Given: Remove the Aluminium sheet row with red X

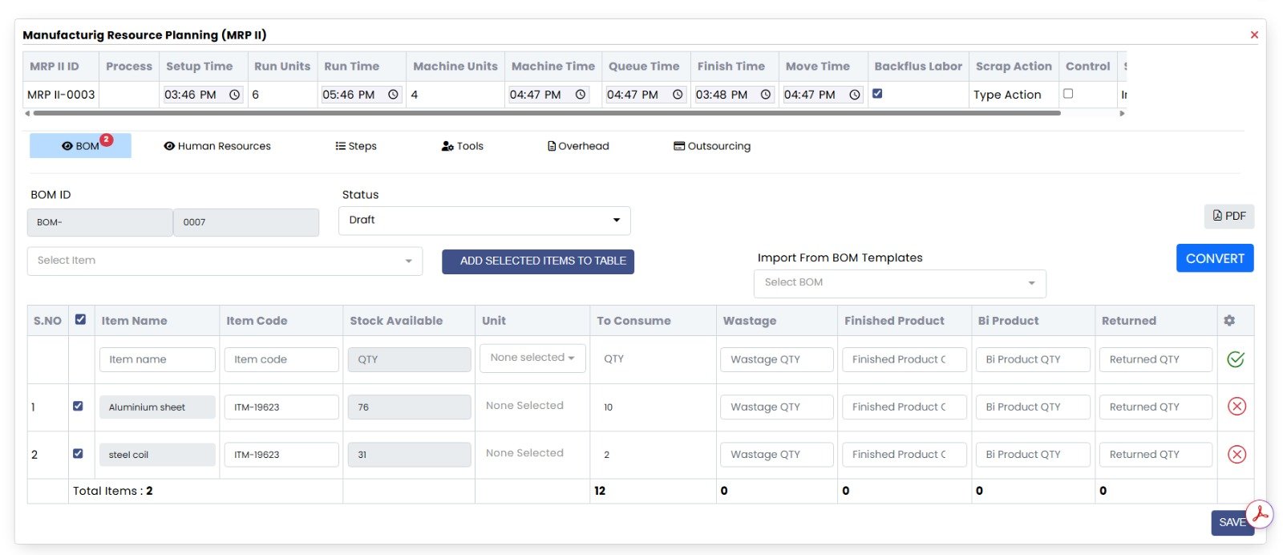Looking at the screenshot, I should [x=1236, y=407].
